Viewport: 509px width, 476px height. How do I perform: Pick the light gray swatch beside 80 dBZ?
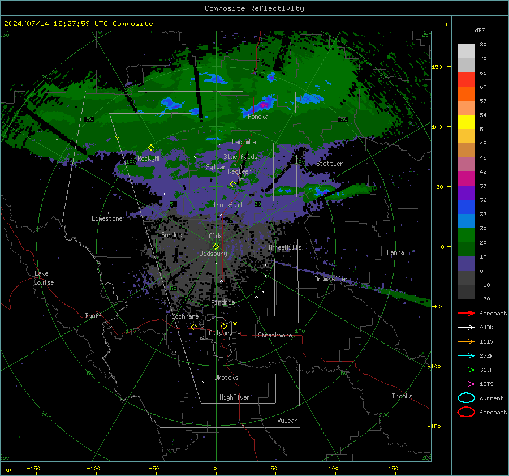466,52
